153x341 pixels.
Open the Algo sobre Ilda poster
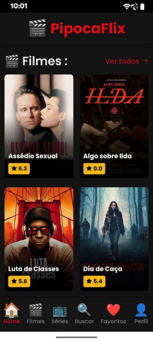point(114,126)
